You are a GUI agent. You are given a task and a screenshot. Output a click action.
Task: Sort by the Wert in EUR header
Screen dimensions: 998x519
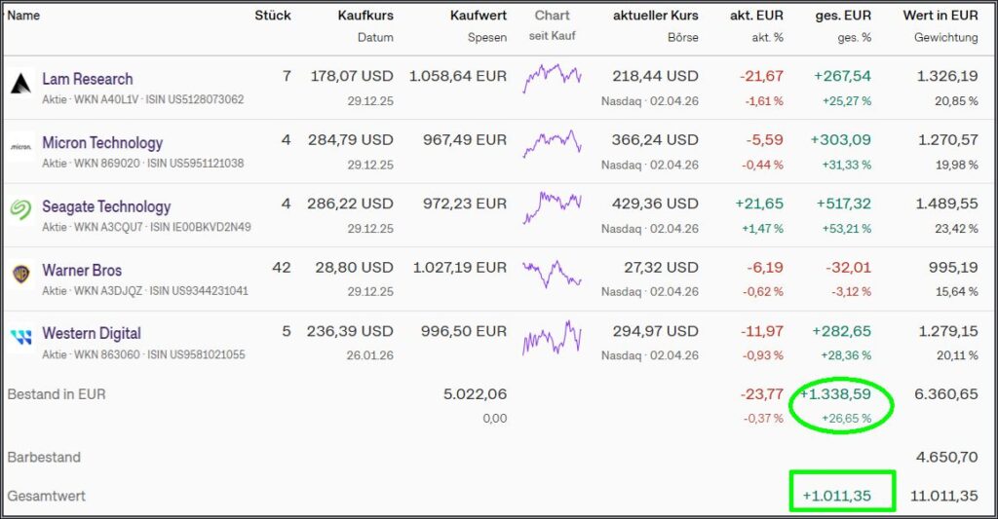click(x=940, y=16)
